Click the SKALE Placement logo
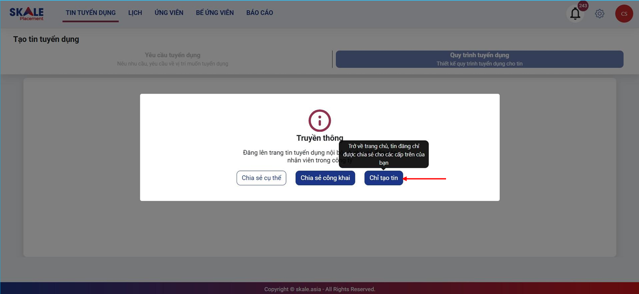 click(x=27, y=14)
